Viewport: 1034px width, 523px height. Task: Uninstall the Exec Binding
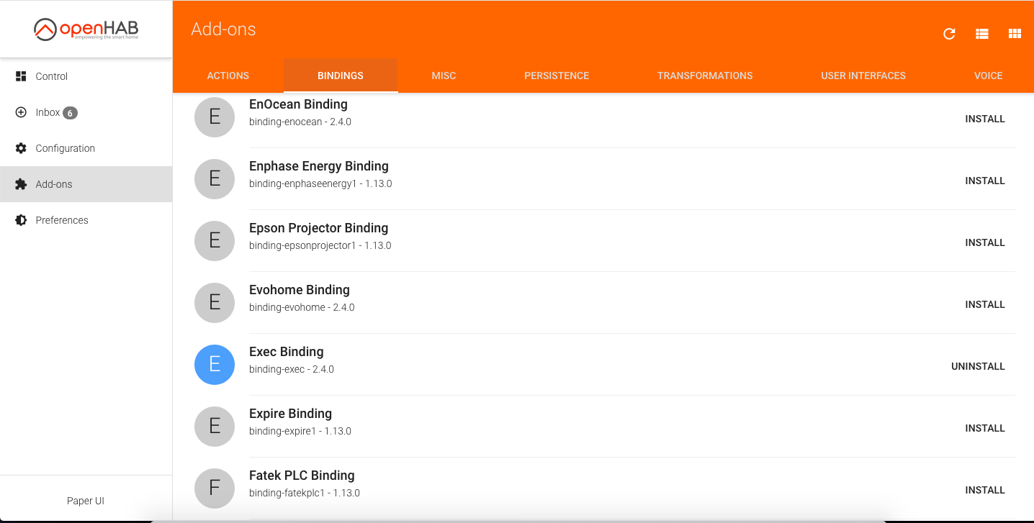click(x=977, y=366)
